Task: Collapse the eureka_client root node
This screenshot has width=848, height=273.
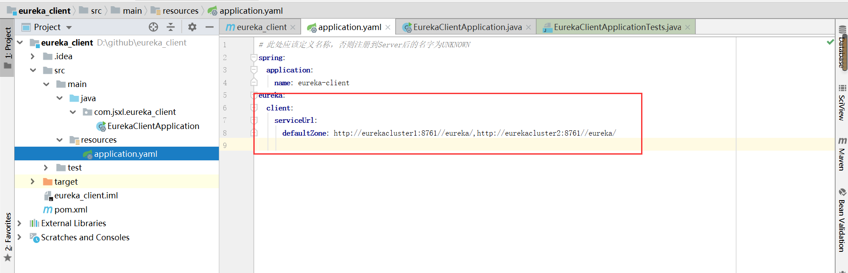Action: 20,42
